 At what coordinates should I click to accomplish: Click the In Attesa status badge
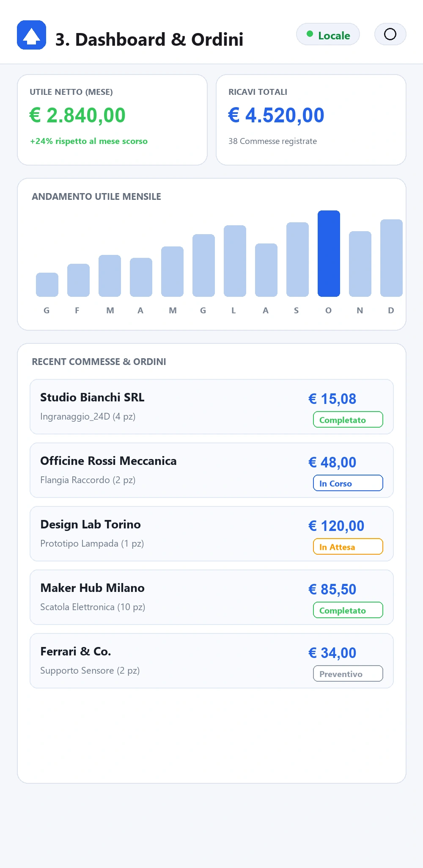click(x=348, y=547)
